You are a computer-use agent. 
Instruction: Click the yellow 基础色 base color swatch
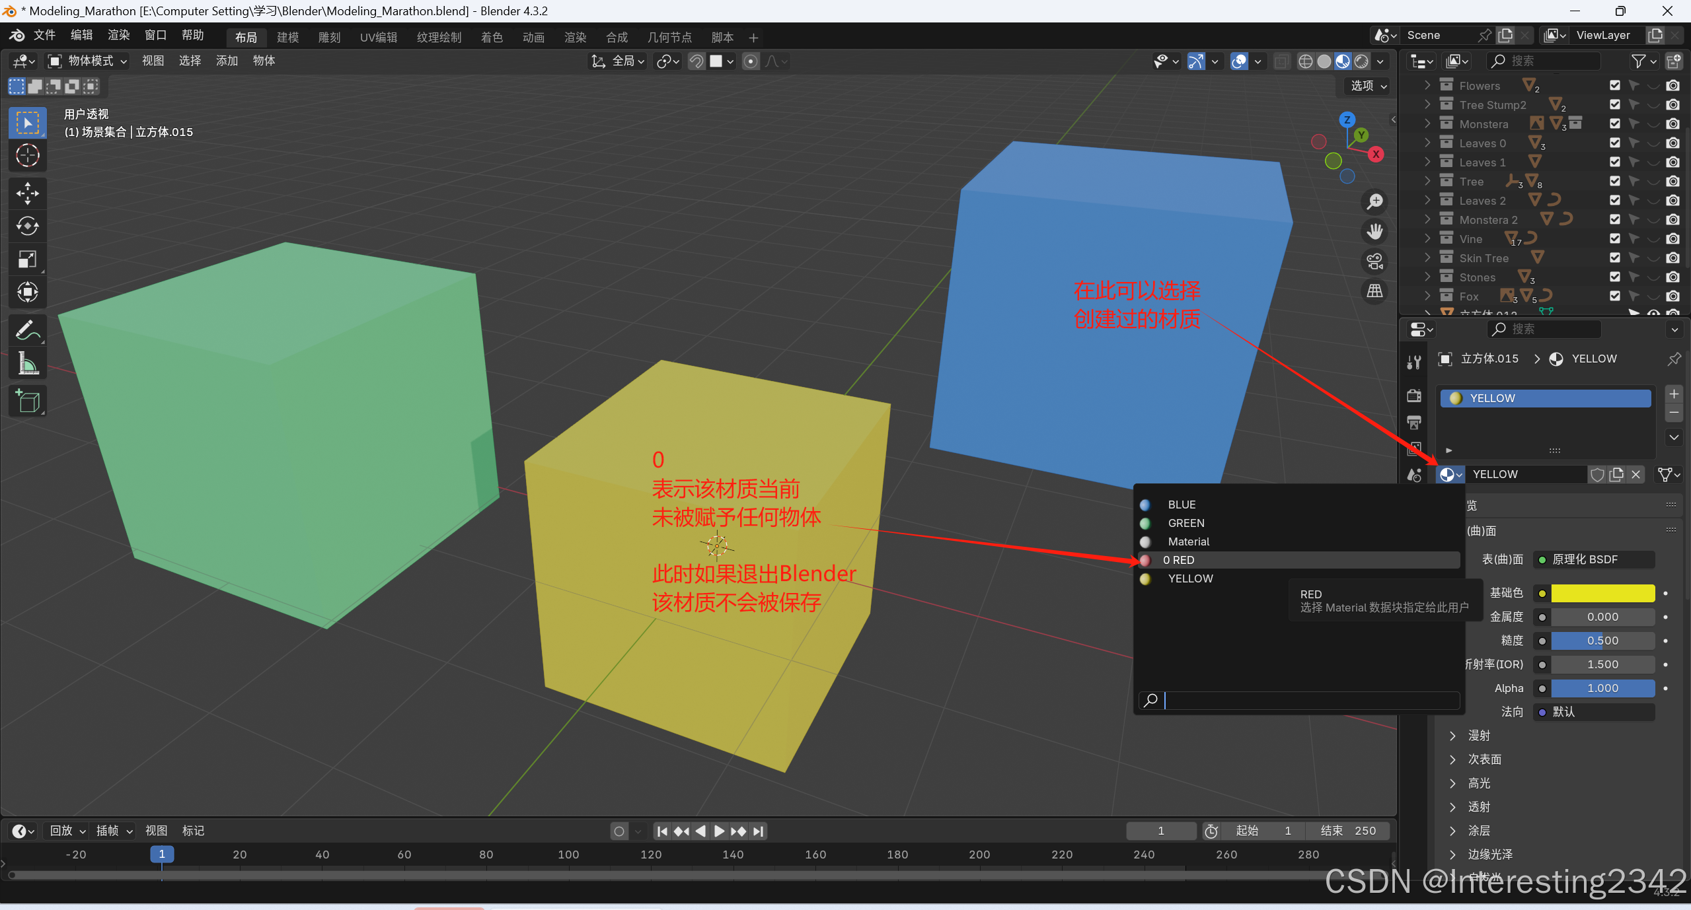pos(1602,593)
